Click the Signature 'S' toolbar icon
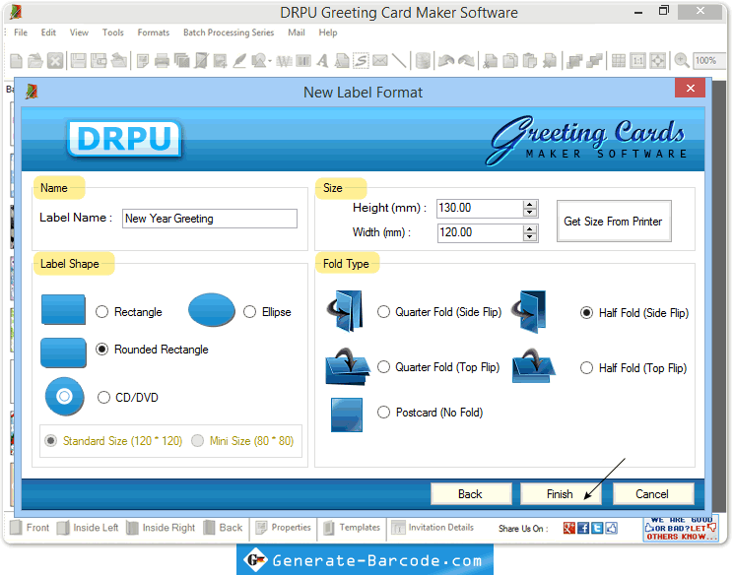This screenshot has width=733, height=575. [361, 61]
